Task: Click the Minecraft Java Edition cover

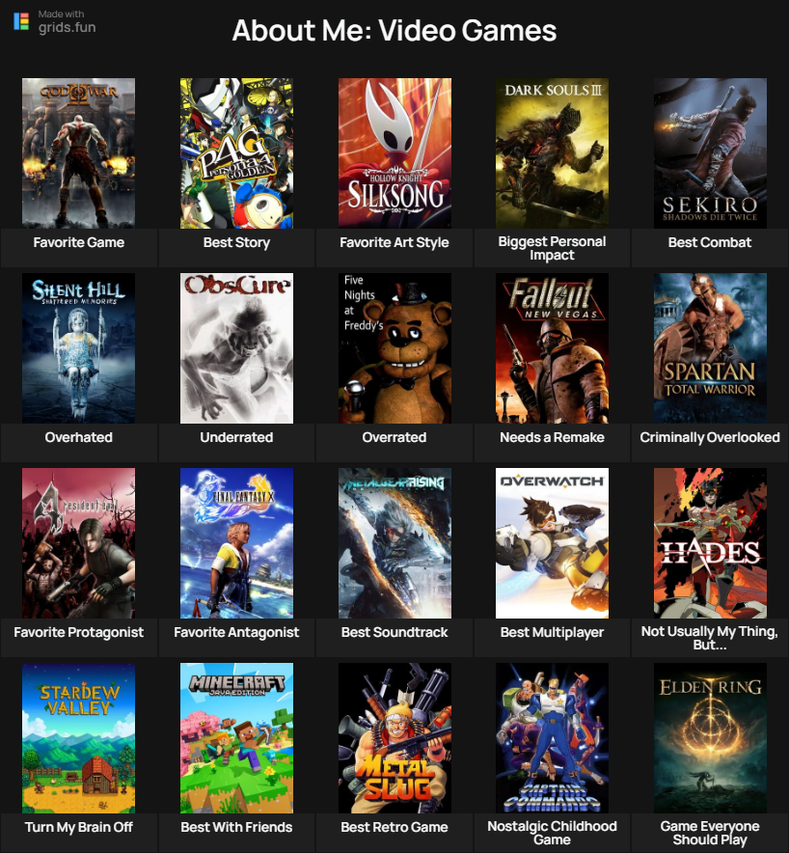Action: click(x=236, y=737)
